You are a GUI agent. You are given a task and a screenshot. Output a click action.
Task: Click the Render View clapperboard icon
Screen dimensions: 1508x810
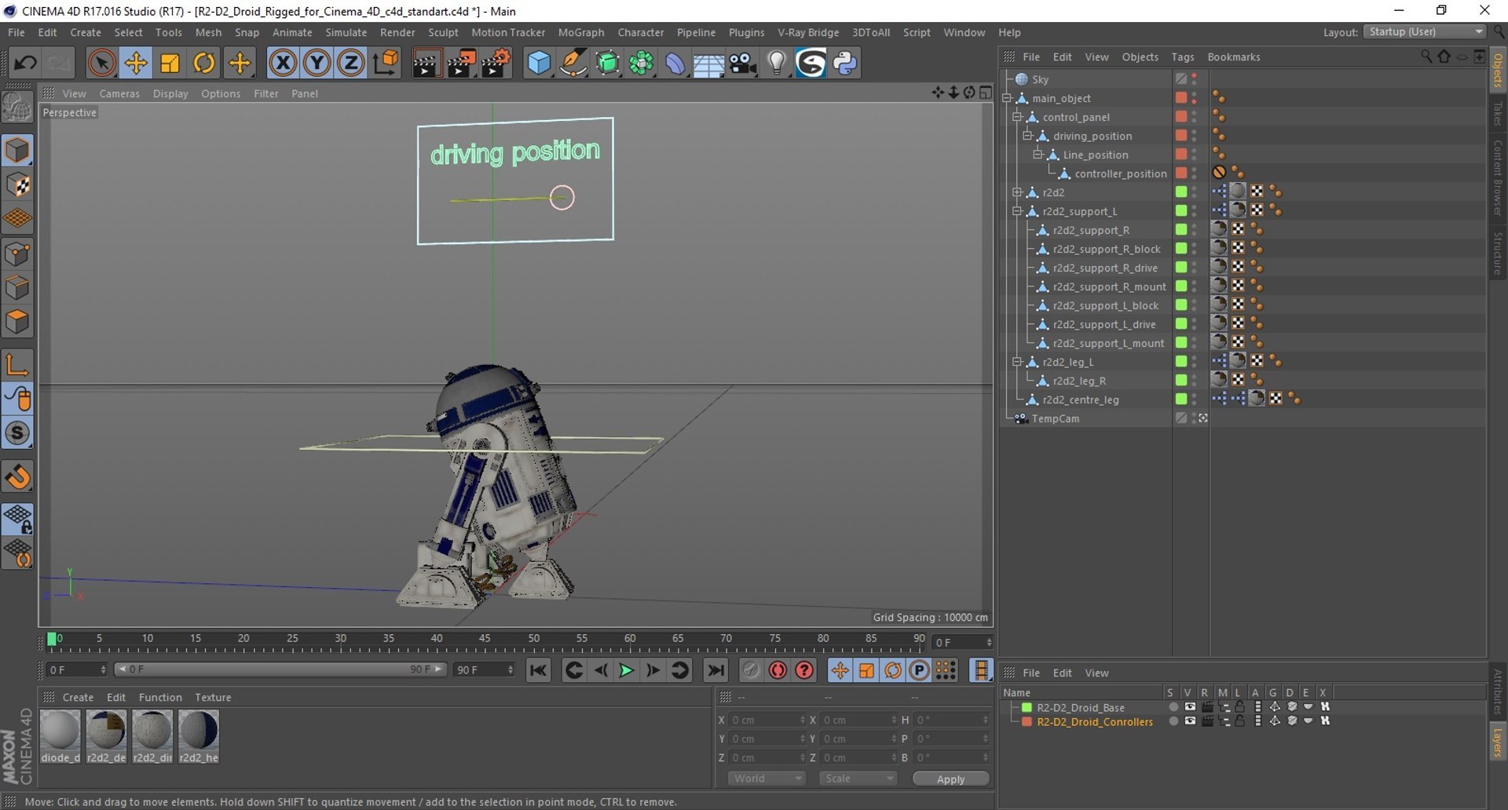[426, 63]
